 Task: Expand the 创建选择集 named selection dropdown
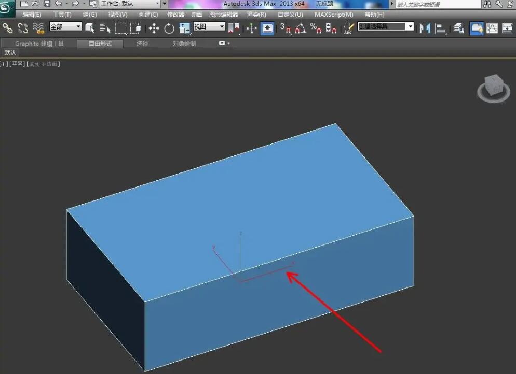[385, 26]
